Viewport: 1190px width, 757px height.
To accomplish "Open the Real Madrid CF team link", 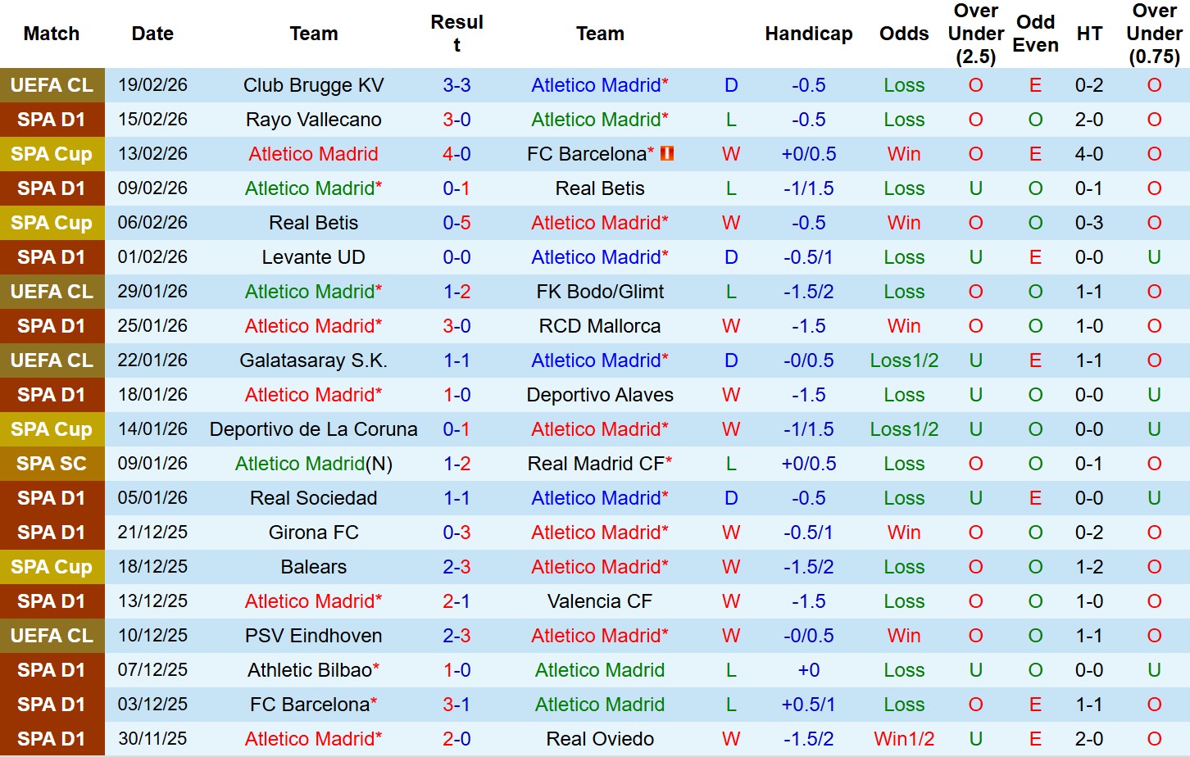I will point(596,464).
